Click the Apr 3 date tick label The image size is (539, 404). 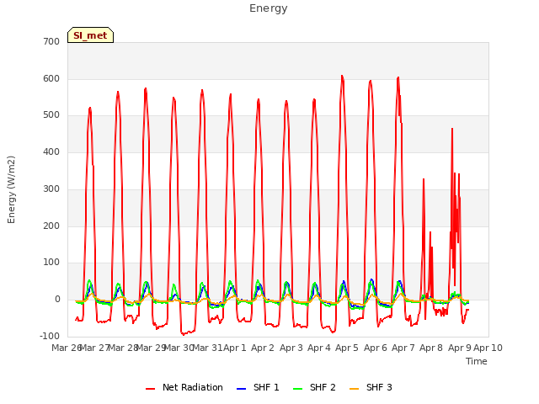pyautogui.click(x=291, y=348)
